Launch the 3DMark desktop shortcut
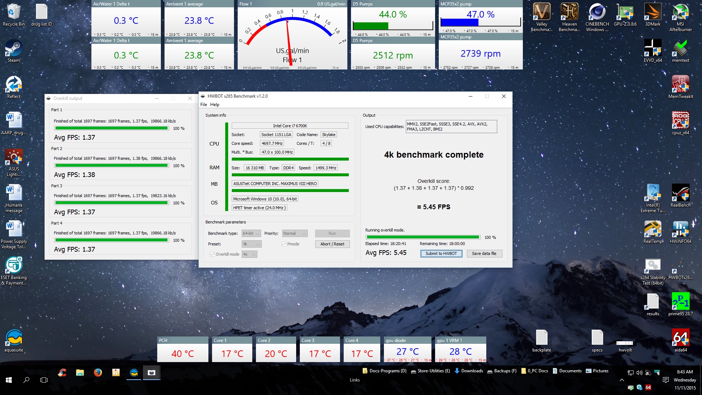Screen dimensions: 702x395 tap(653, 15)
